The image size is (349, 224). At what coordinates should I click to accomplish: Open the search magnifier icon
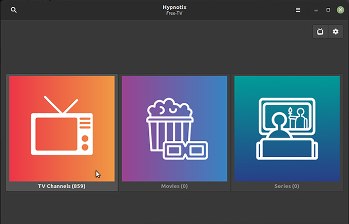pyautogui.click(x=14, y=10)
